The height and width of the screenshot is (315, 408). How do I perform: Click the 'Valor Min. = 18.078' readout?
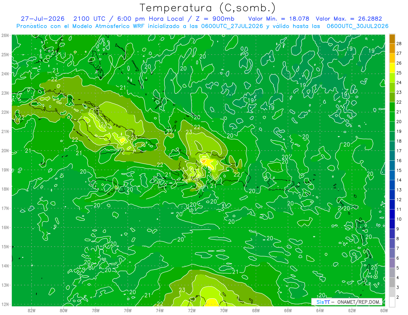click(x=279, y=19)
